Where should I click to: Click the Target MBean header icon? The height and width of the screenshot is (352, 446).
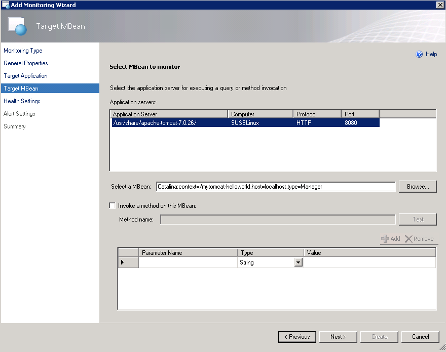pyautogui.click(x=17, y=26)
